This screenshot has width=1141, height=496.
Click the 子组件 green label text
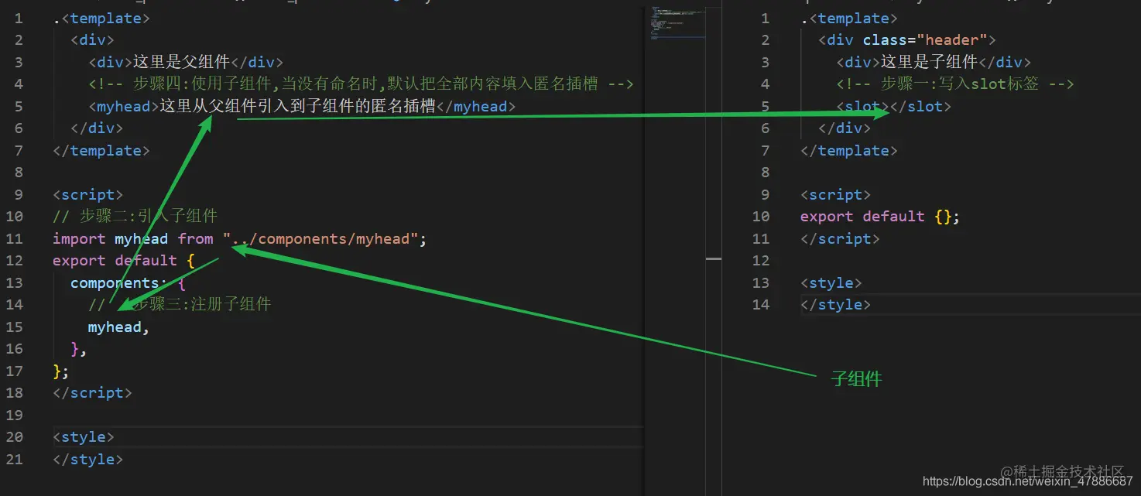856,379
